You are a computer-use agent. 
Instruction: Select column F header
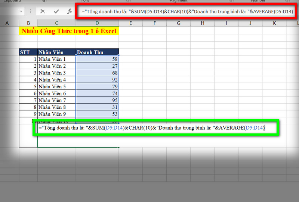[154, 23]
